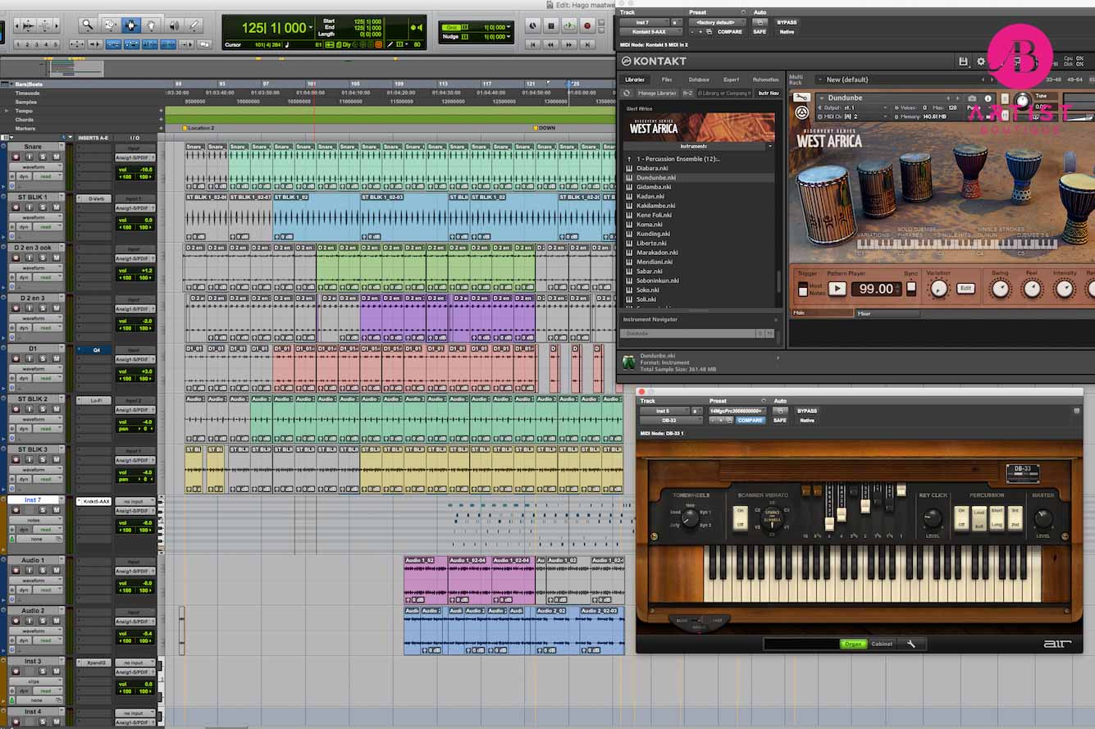This screenshot has width=1095, height=729.
Task: Open DB-33 wrench settings icon
Action: click(910, 645)
